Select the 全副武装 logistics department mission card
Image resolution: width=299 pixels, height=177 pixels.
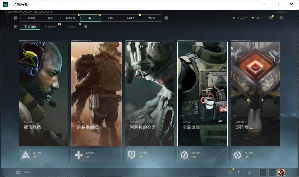(x=203, y=94)
